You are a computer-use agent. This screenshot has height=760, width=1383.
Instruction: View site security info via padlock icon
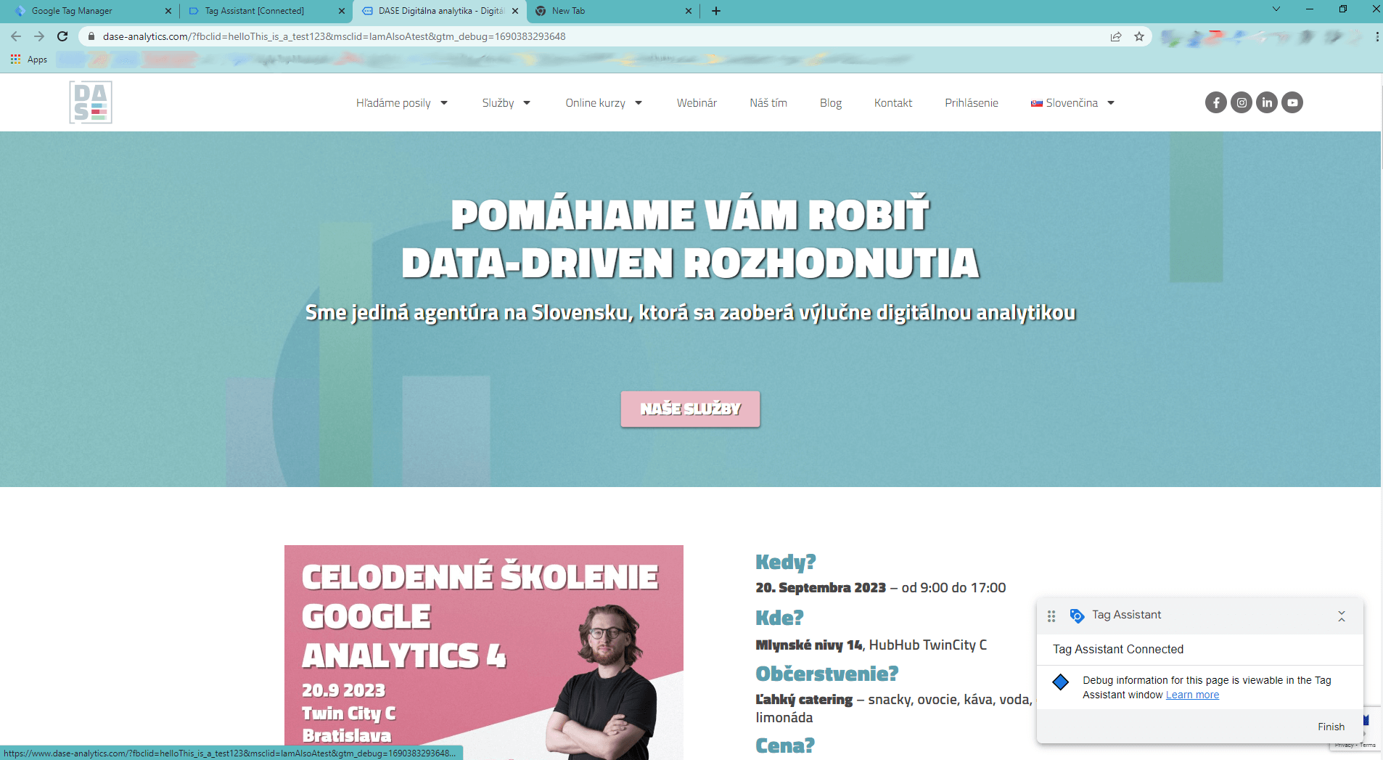91,36
